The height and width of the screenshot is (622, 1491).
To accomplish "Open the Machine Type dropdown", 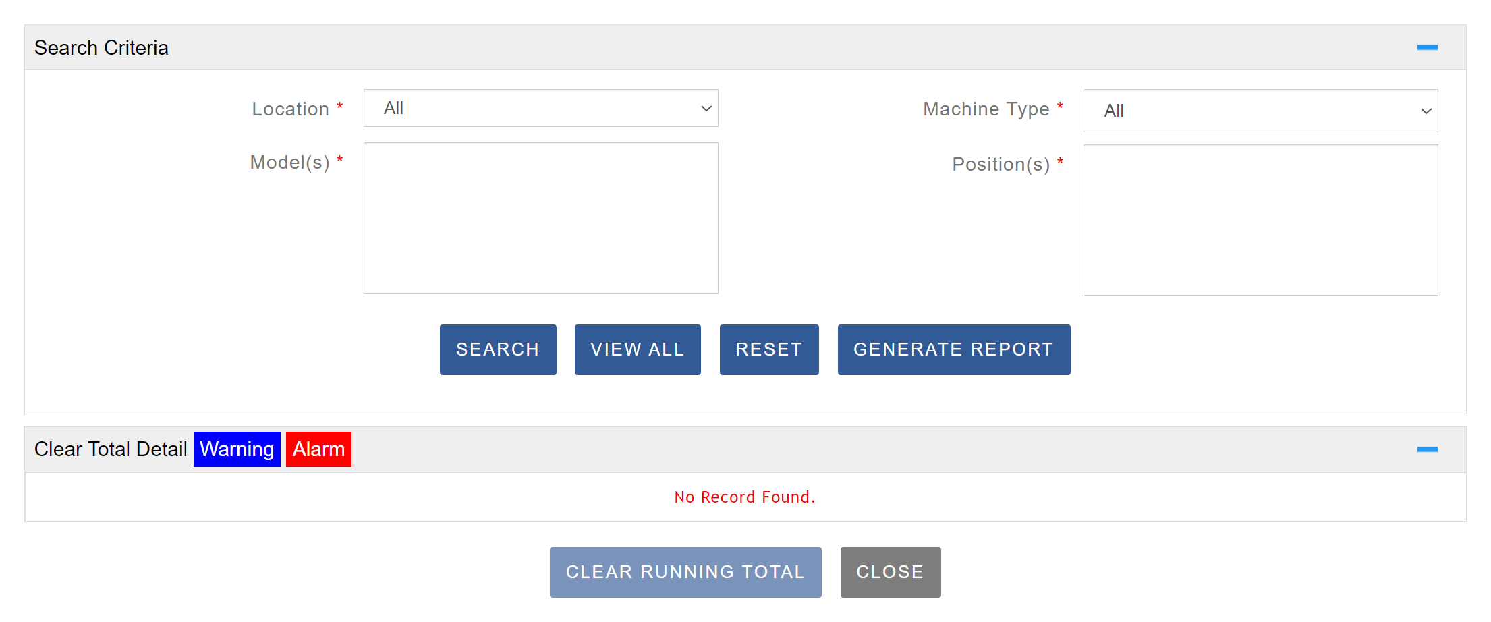I will point(1260,111).
